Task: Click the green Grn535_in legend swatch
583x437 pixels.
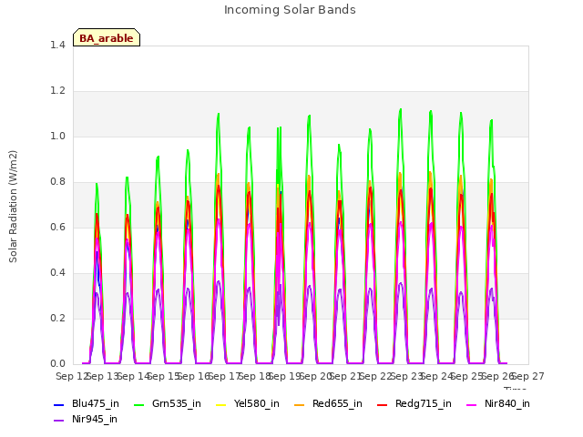Action: 138,404
